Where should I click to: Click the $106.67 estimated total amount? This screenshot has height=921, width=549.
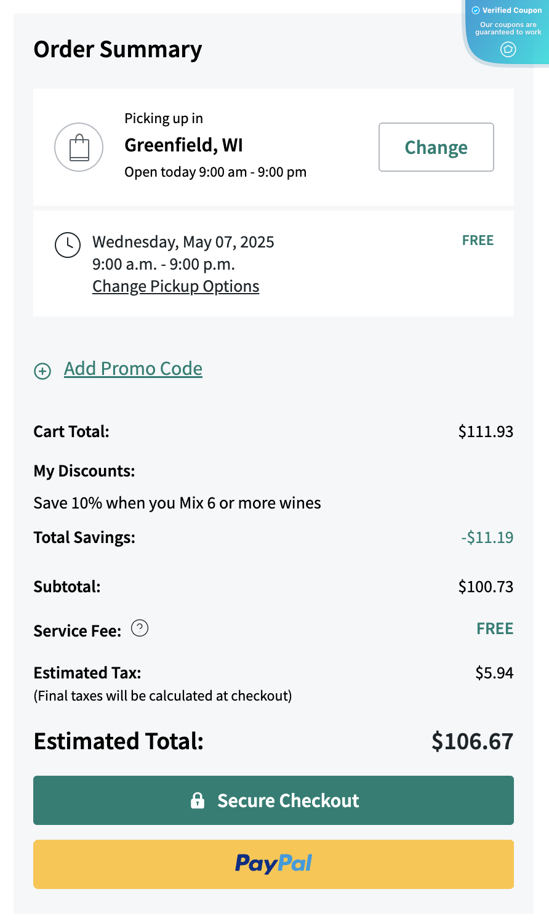coord(472,741)
